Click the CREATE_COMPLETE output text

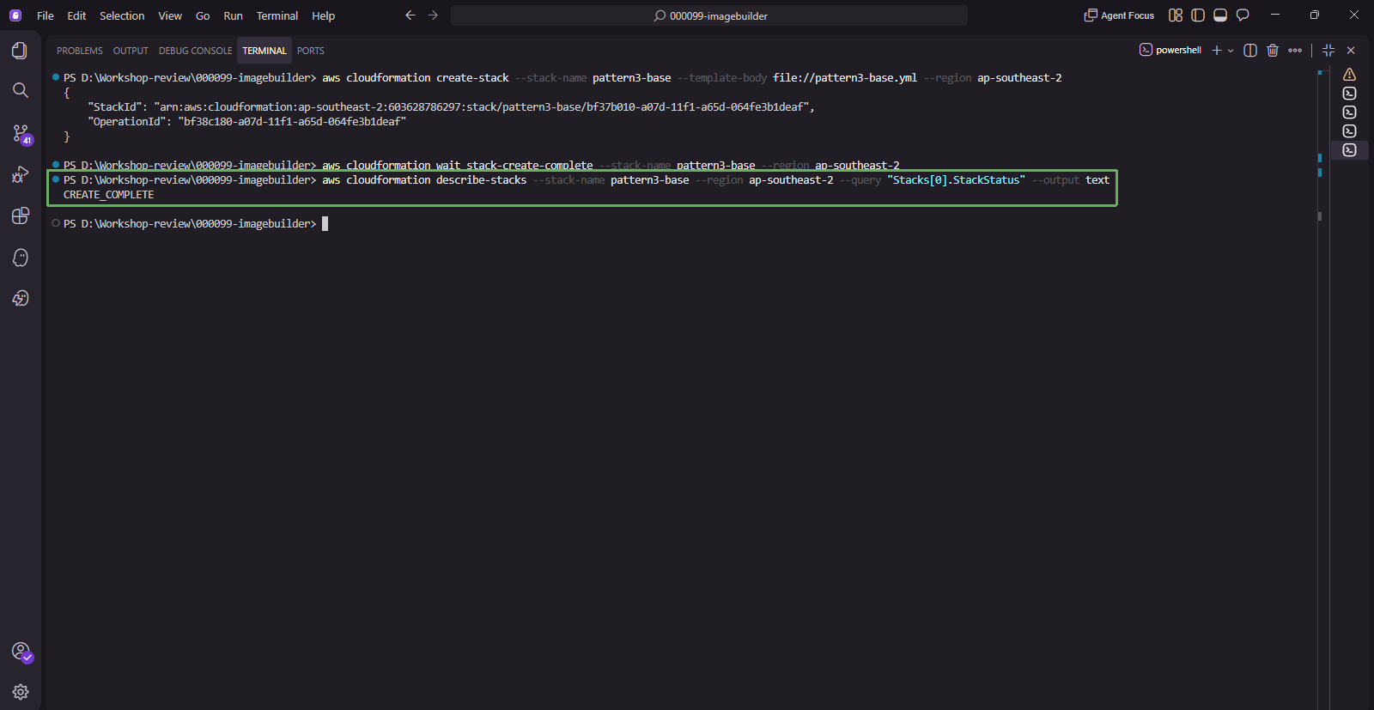click(108, 195)
